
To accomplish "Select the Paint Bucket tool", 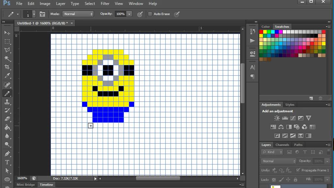I will point(7,128).
